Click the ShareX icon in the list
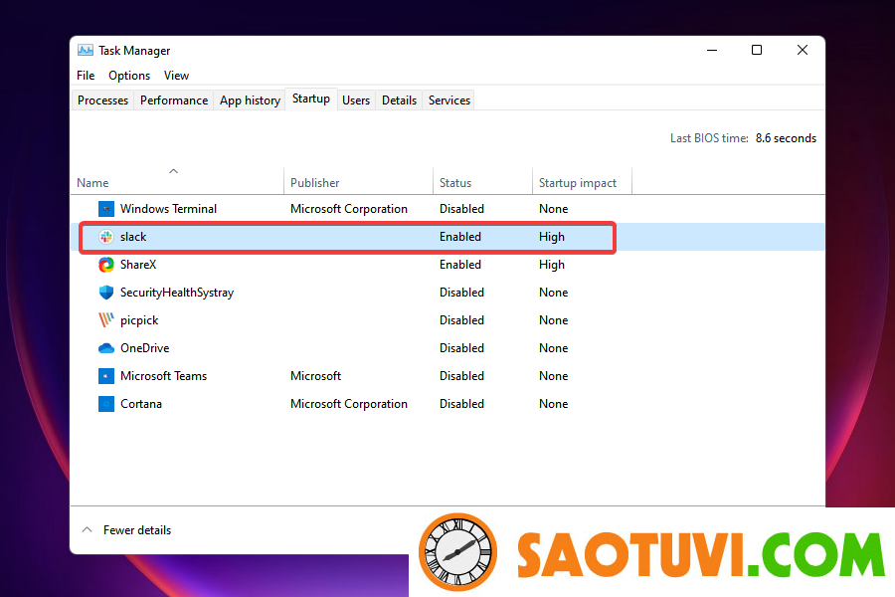Screen dimensions: 895x597 coord(106,265)
